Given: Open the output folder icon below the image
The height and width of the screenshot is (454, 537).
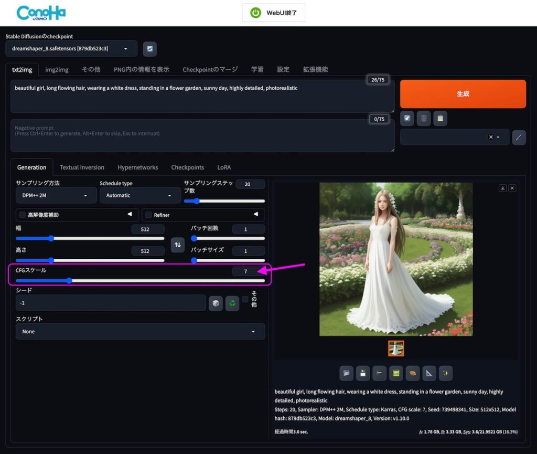Looking at the screenshot, I should click(346, 373).
